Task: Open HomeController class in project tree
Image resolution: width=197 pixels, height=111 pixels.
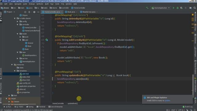Action: tap(29, 27)
